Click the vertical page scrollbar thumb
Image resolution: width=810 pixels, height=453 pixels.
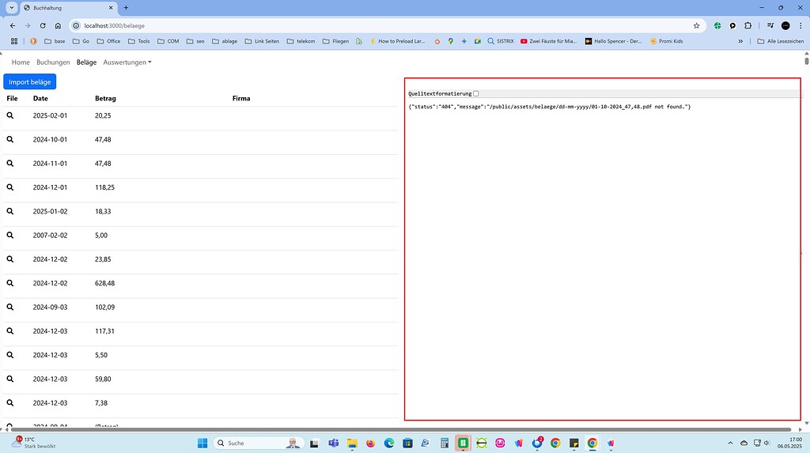(806, 60)
